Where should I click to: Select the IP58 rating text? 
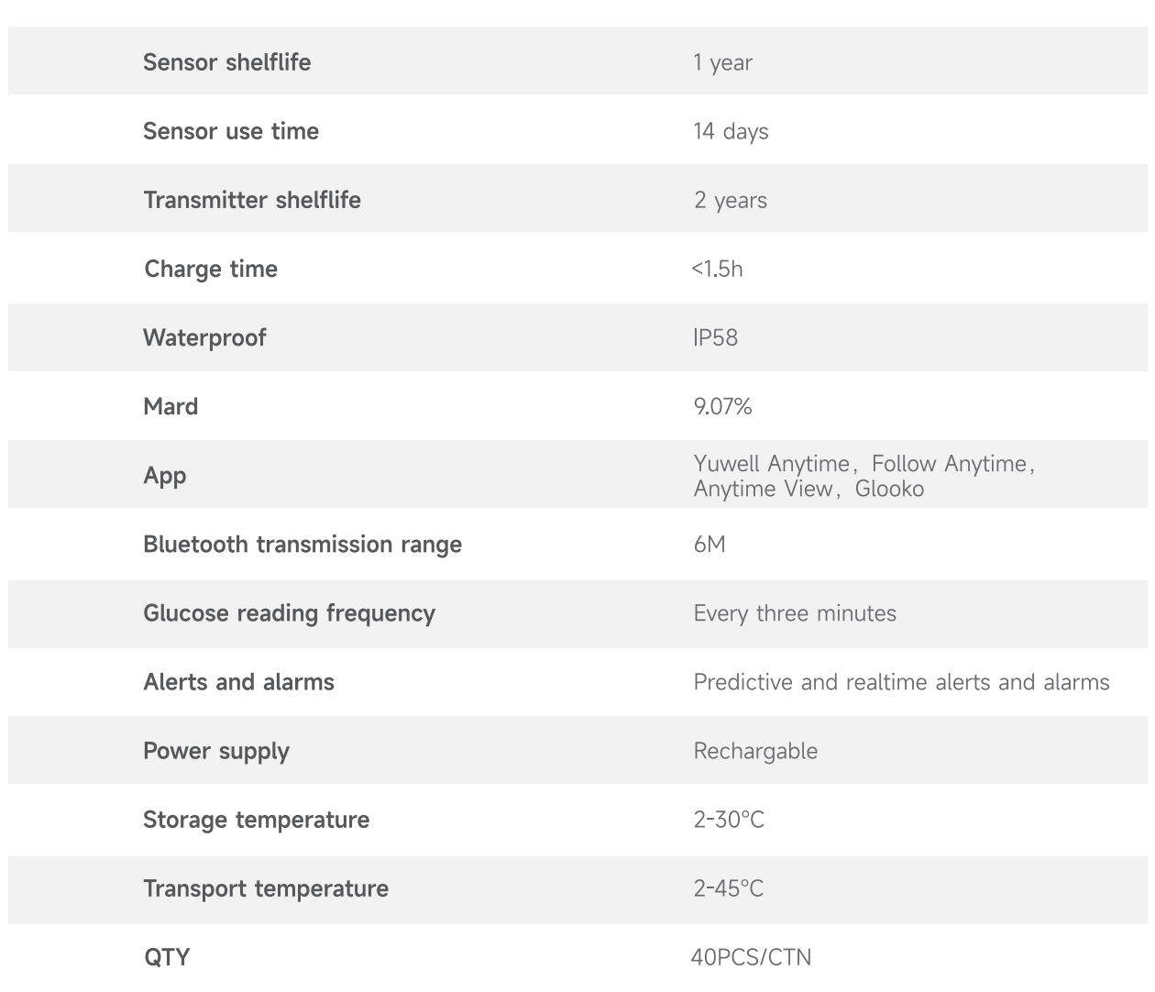(715, 337)
